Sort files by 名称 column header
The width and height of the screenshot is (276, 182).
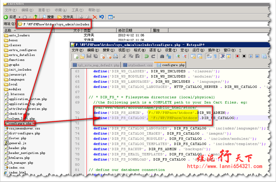[x=8, y=30]
